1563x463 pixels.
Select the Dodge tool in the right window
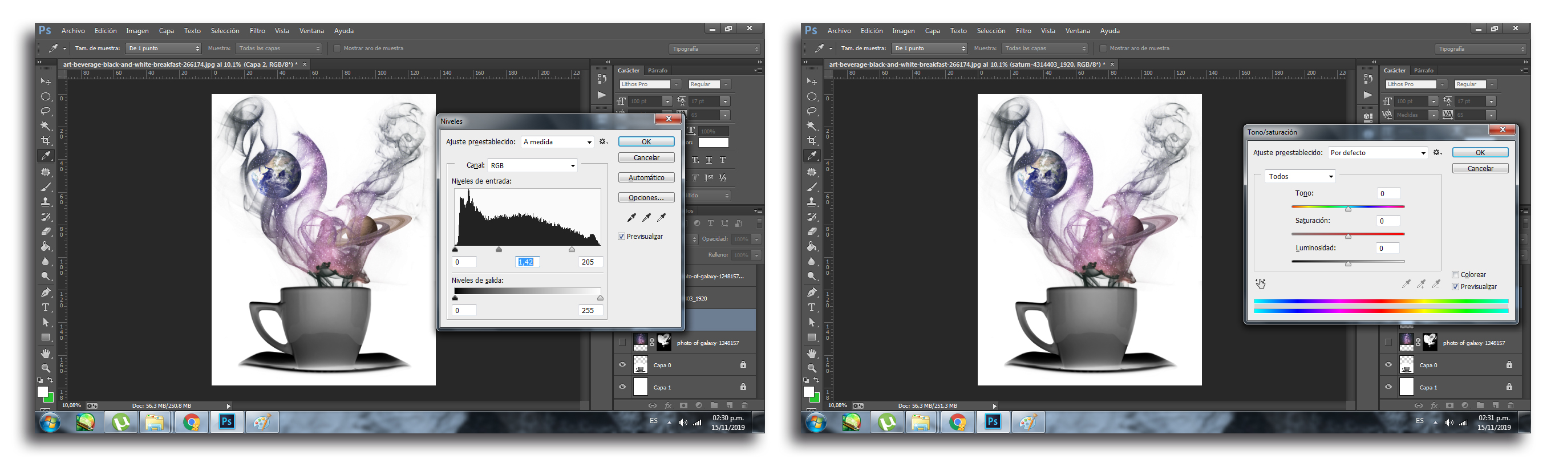tap(811, 277)
